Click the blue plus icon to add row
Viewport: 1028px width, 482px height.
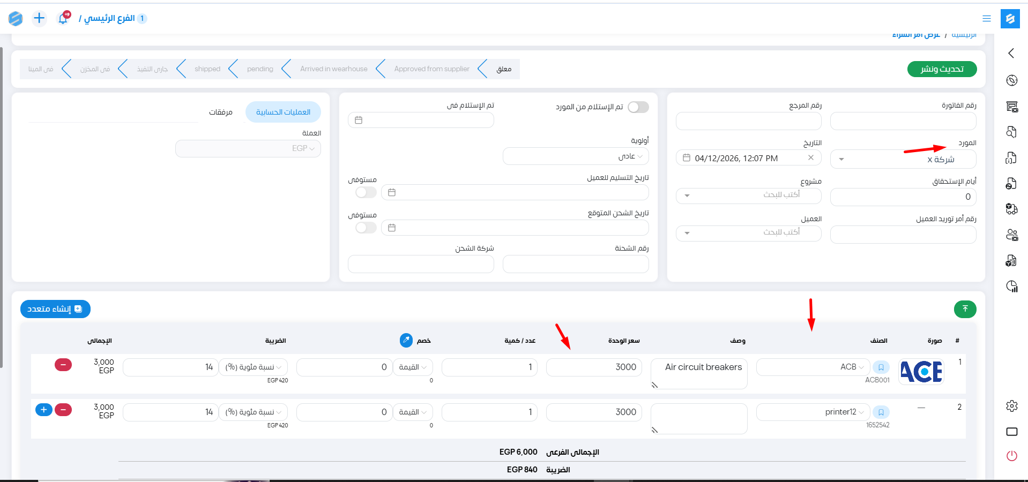click(44, 410)
